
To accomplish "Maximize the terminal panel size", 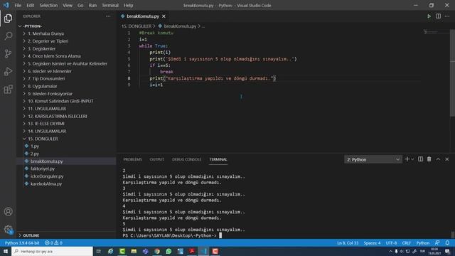I will (438, 159).
